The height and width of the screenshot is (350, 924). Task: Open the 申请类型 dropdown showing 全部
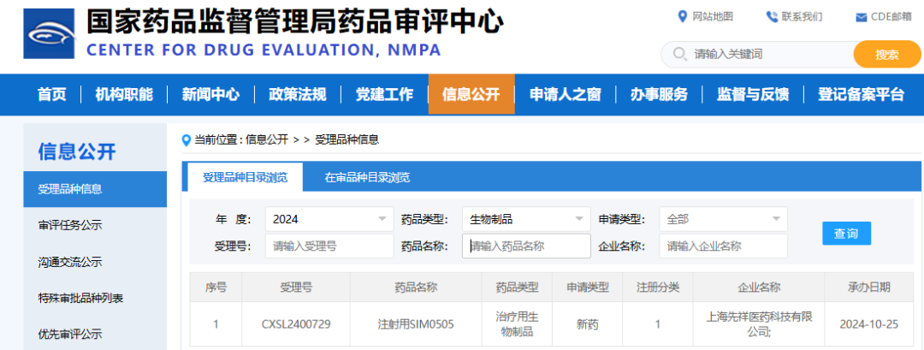point(723,219)
